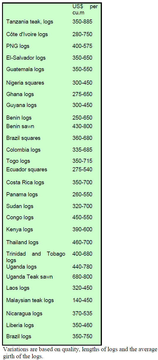Click the Nigeria squares row label
The width and height of the screenshot is (158, 360).
(x=25, y=83)
